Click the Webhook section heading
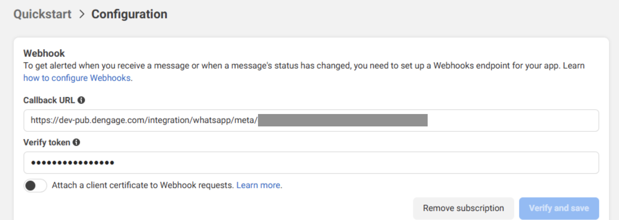Viewport: 619px width, 220px height. click(44, 53)
